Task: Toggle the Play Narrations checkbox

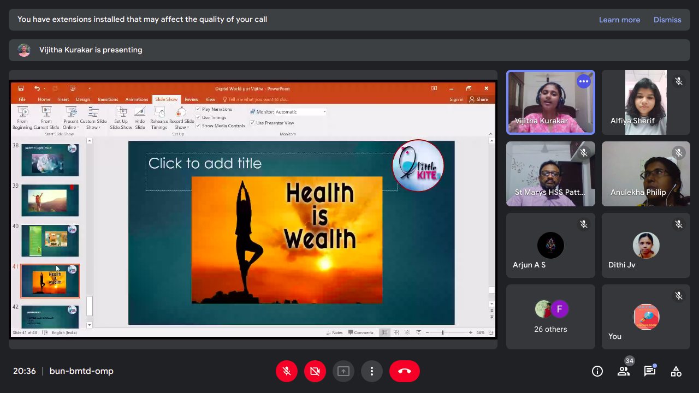Action: [x=198, y=109]
